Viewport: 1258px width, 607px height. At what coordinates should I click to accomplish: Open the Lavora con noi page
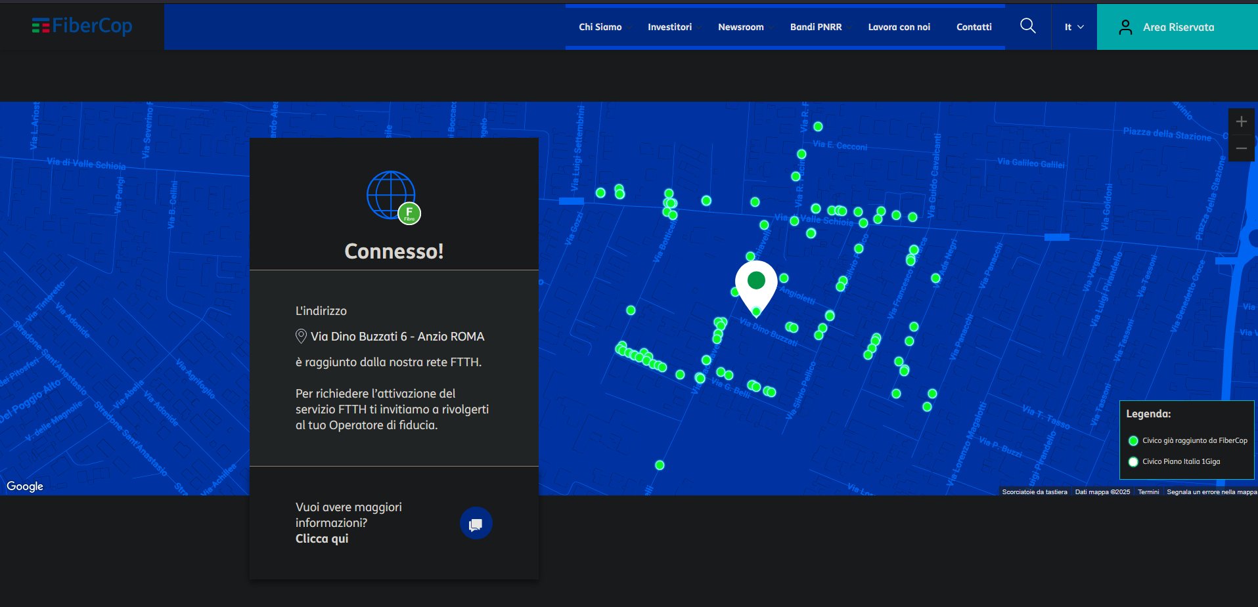[899, 27]
